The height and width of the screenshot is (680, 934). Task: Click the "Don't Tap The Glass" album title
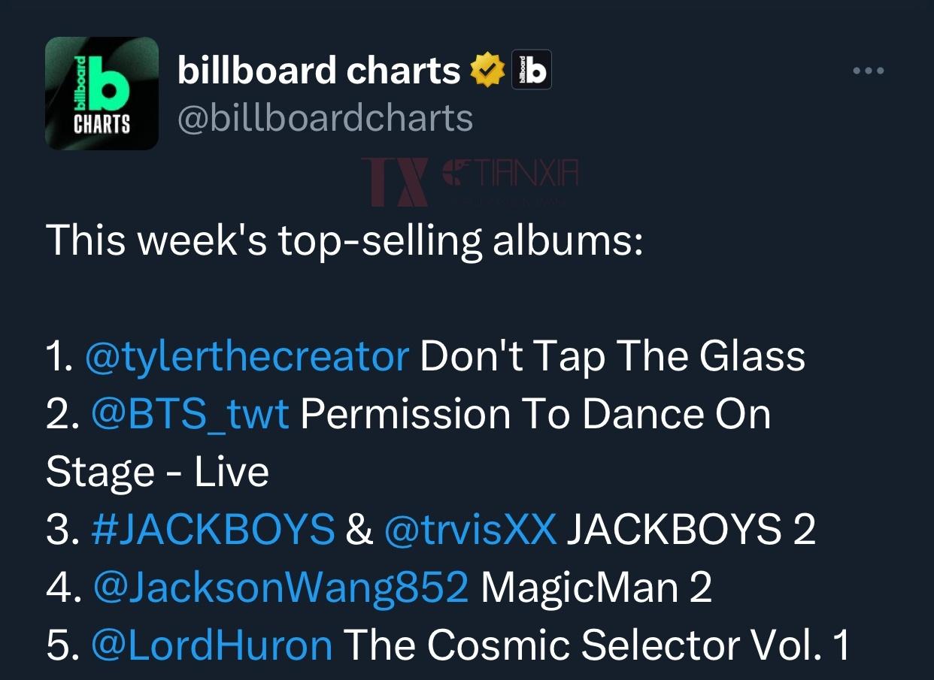pyautogui.click(x=612, y=357)
